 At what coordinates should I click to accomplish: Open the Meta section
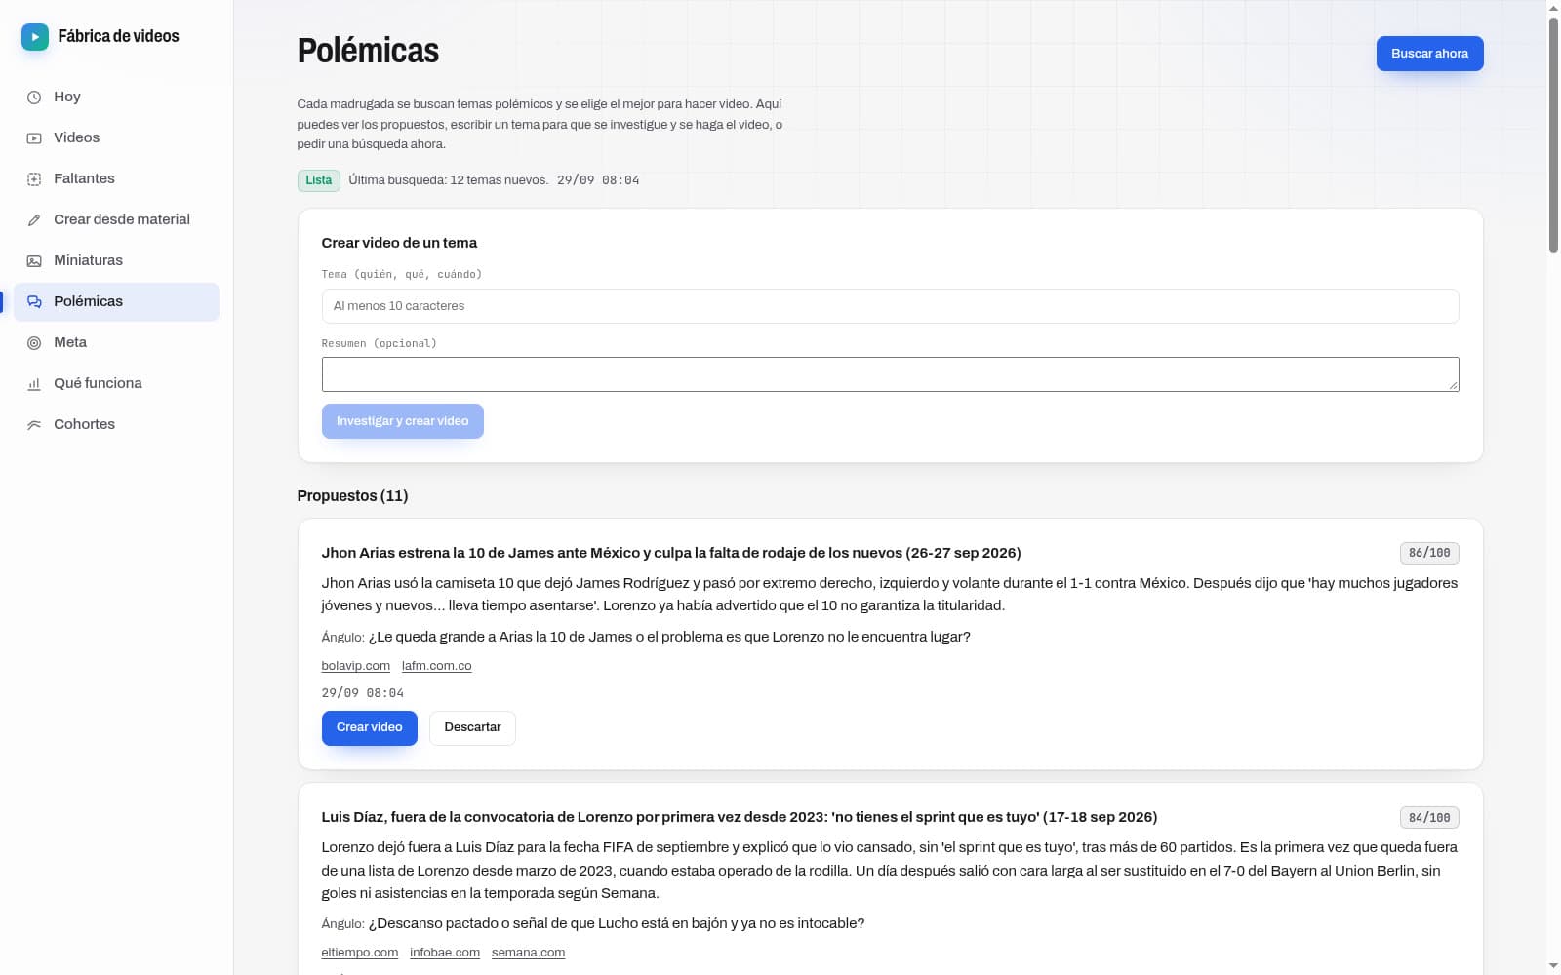click(x=116, y=342)
